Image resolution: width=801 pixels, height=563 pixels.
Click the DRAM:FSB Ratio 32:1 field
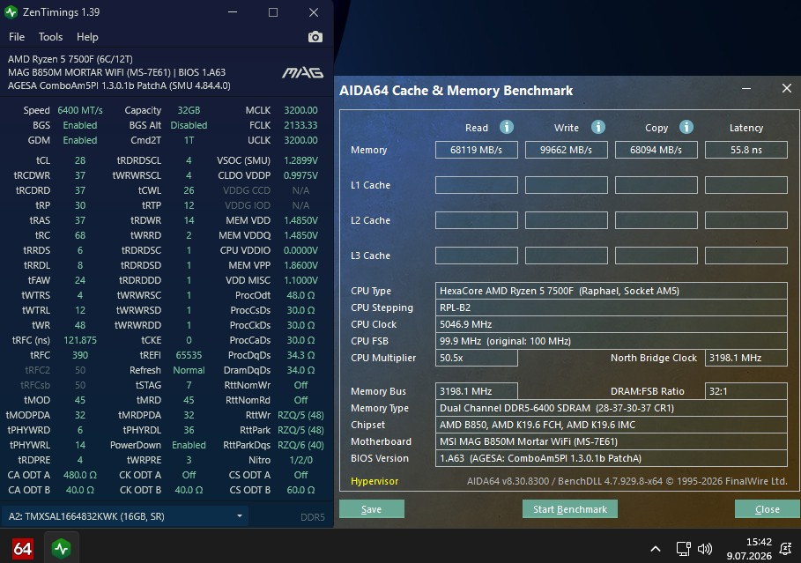(x=745, y=391)
